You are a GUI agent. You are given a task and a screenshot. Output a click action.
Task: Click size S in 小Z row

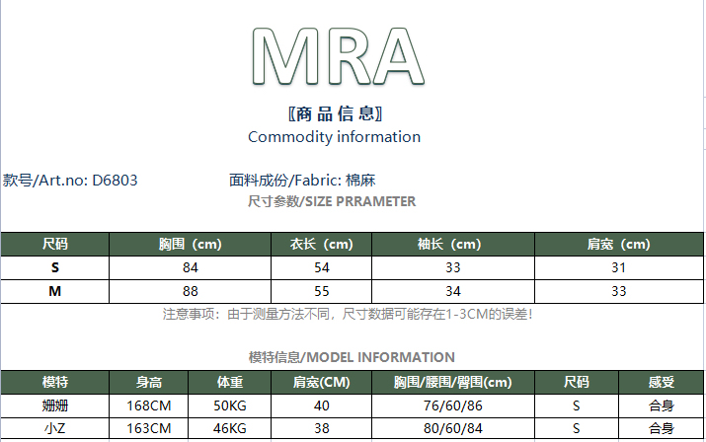pyautogui.click(x=577, y=428)
